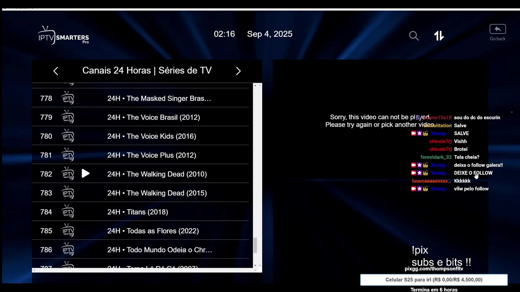Click the chat message 'sou do dc do escurin'

pos(477,118)
